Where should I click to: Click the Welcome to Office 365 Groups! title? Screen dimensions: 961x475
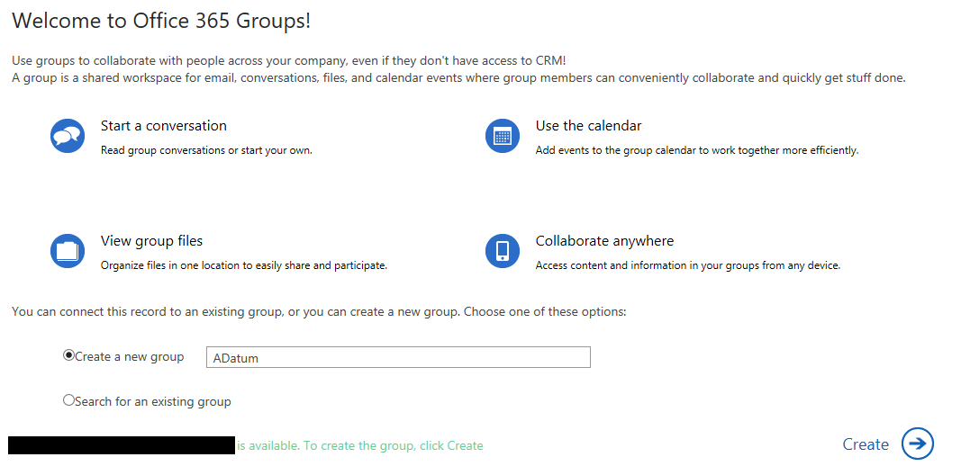pos(161,21)
